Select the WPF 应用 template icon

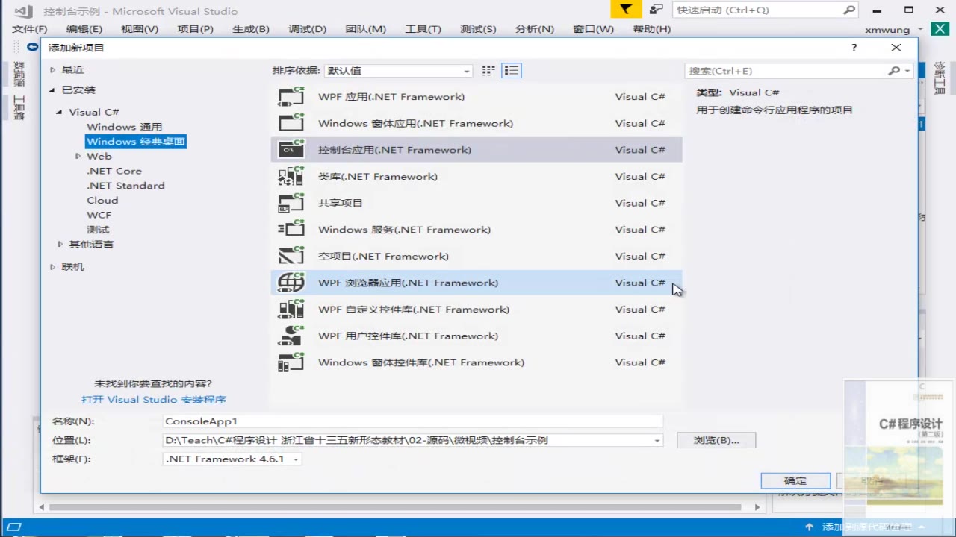pos(291,97)
